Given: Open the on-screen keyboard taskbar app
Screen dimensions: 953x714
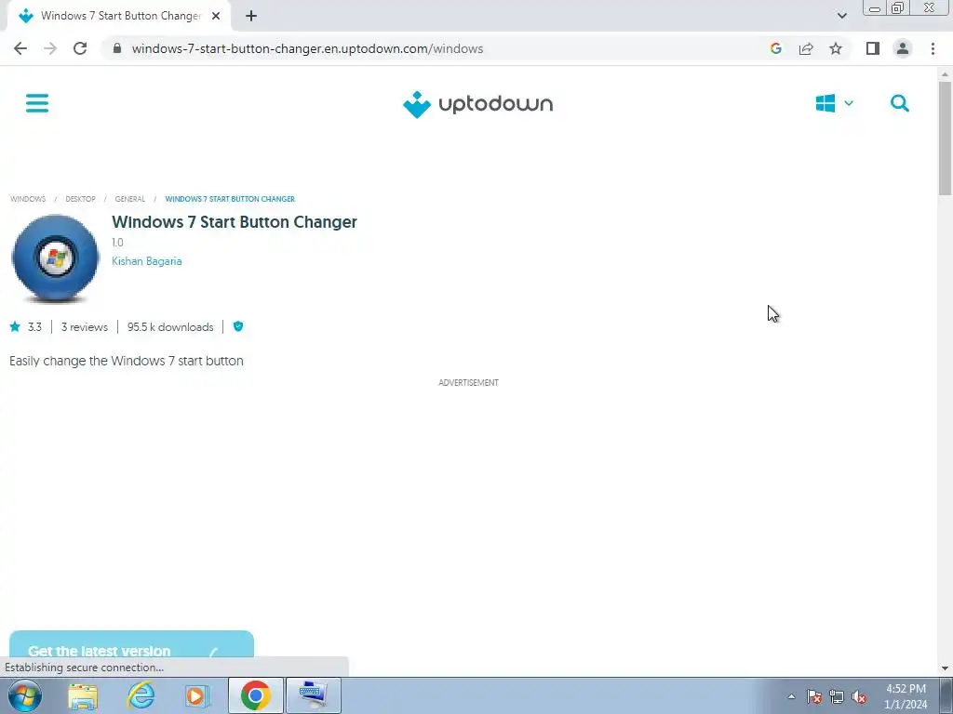Looking at the screenshot, I should [x=314, y=695].
